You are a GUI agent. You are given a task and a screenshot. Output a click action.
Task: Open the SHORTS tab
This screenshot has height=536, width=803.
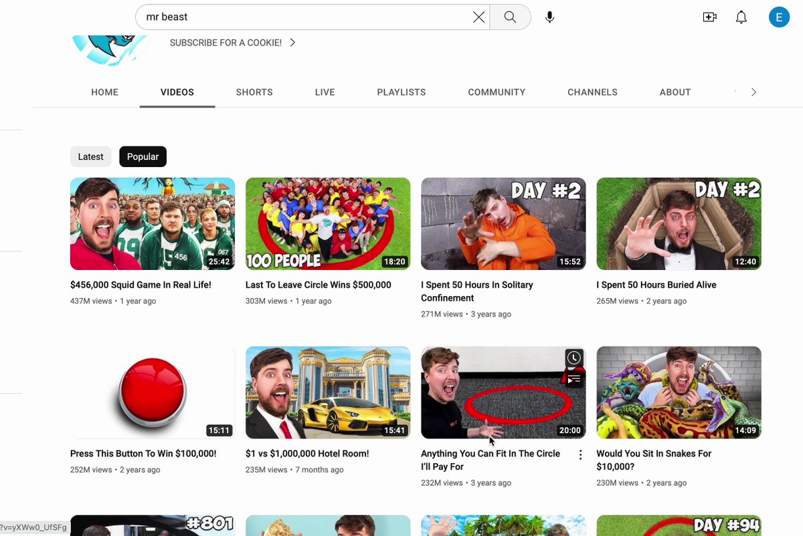point(254,92)
